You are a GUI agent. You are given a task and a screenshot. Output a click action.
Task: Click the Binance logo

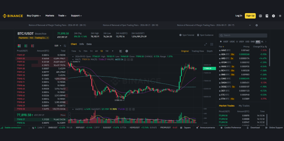tap(13, 16)
